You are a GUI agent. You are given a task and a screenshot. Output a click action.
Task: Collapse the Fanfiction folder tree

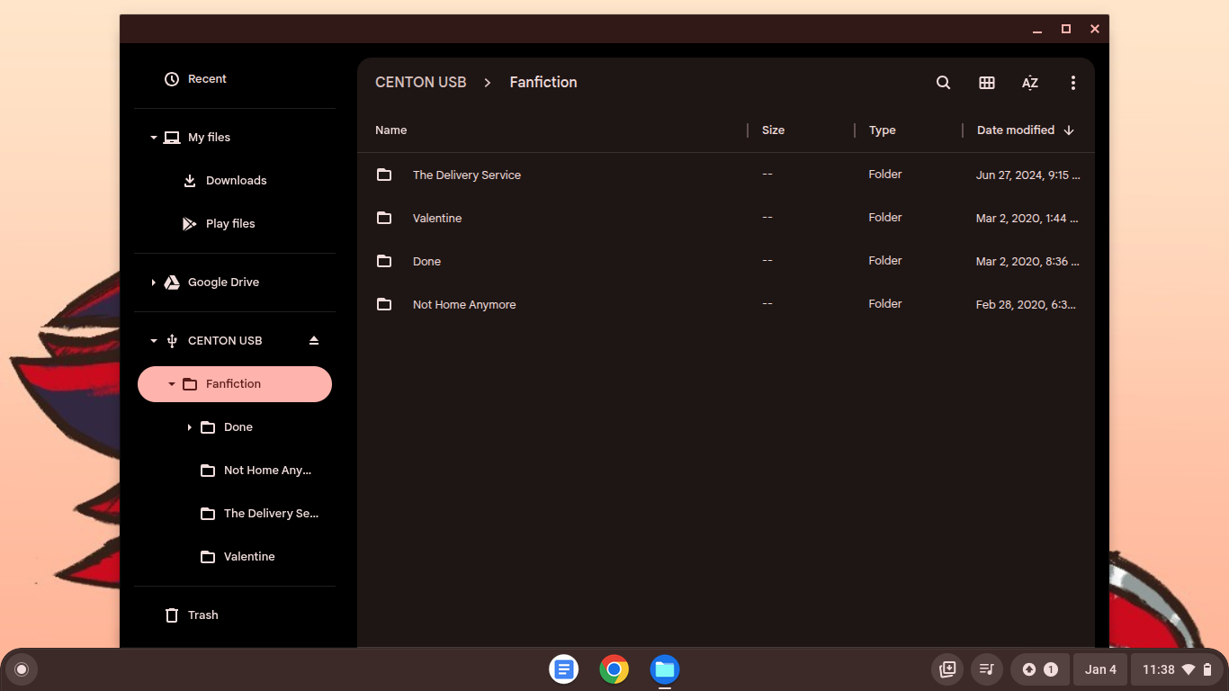pyautogui.click(x=172, y=384)
